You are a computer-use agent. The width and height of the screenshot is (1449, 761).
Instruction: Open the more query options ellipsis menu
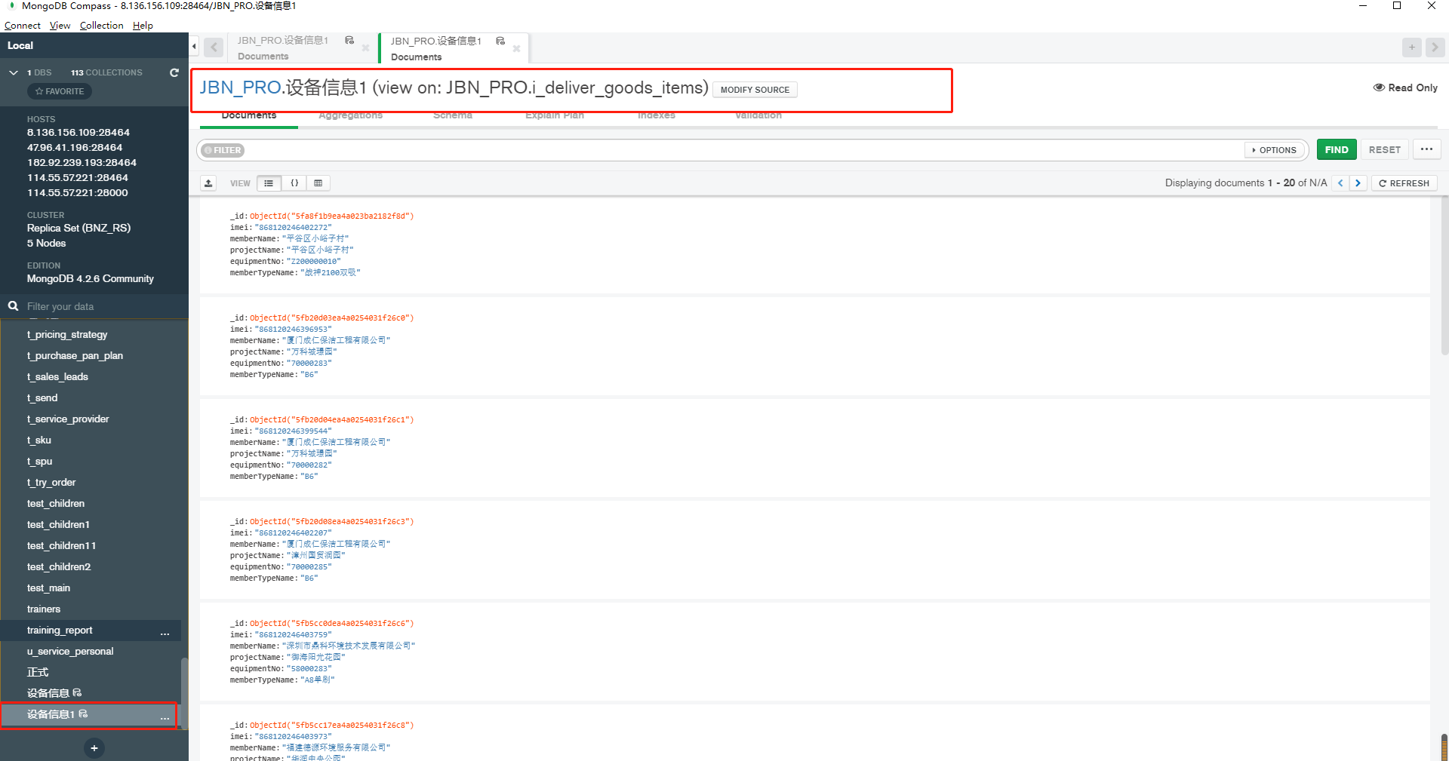[x=1426, y=149]
